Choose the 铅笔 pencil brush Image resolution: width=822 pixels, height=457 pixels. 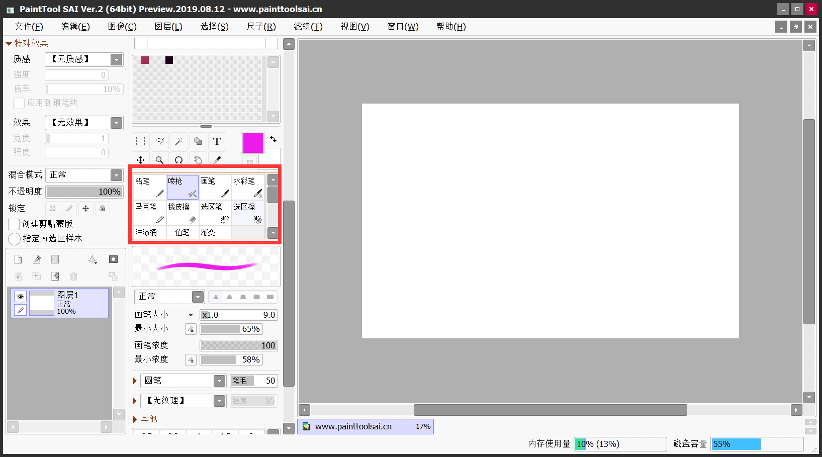click(150, 187)
